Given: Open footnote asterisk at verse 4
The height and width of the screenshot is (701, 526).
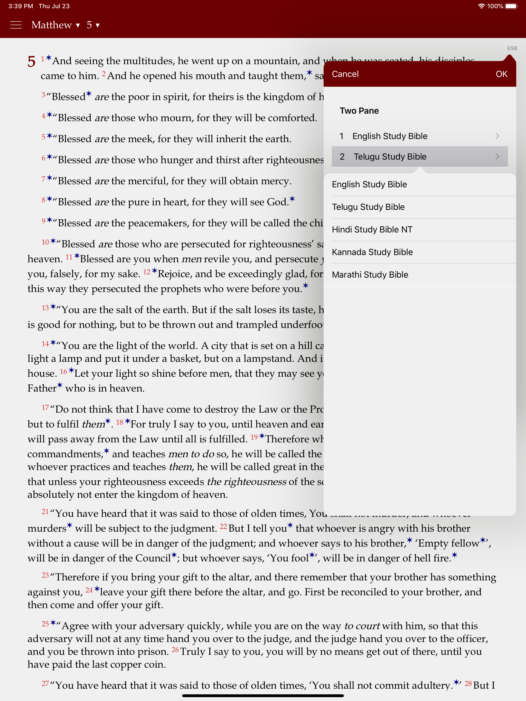Looking at the screenshot, I should click(x=50, y=115).
